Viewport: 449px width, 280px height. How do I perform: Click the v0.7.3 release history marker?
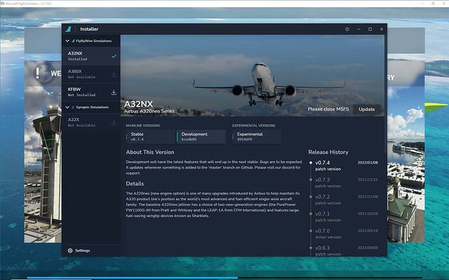click(x=311, y=179)
